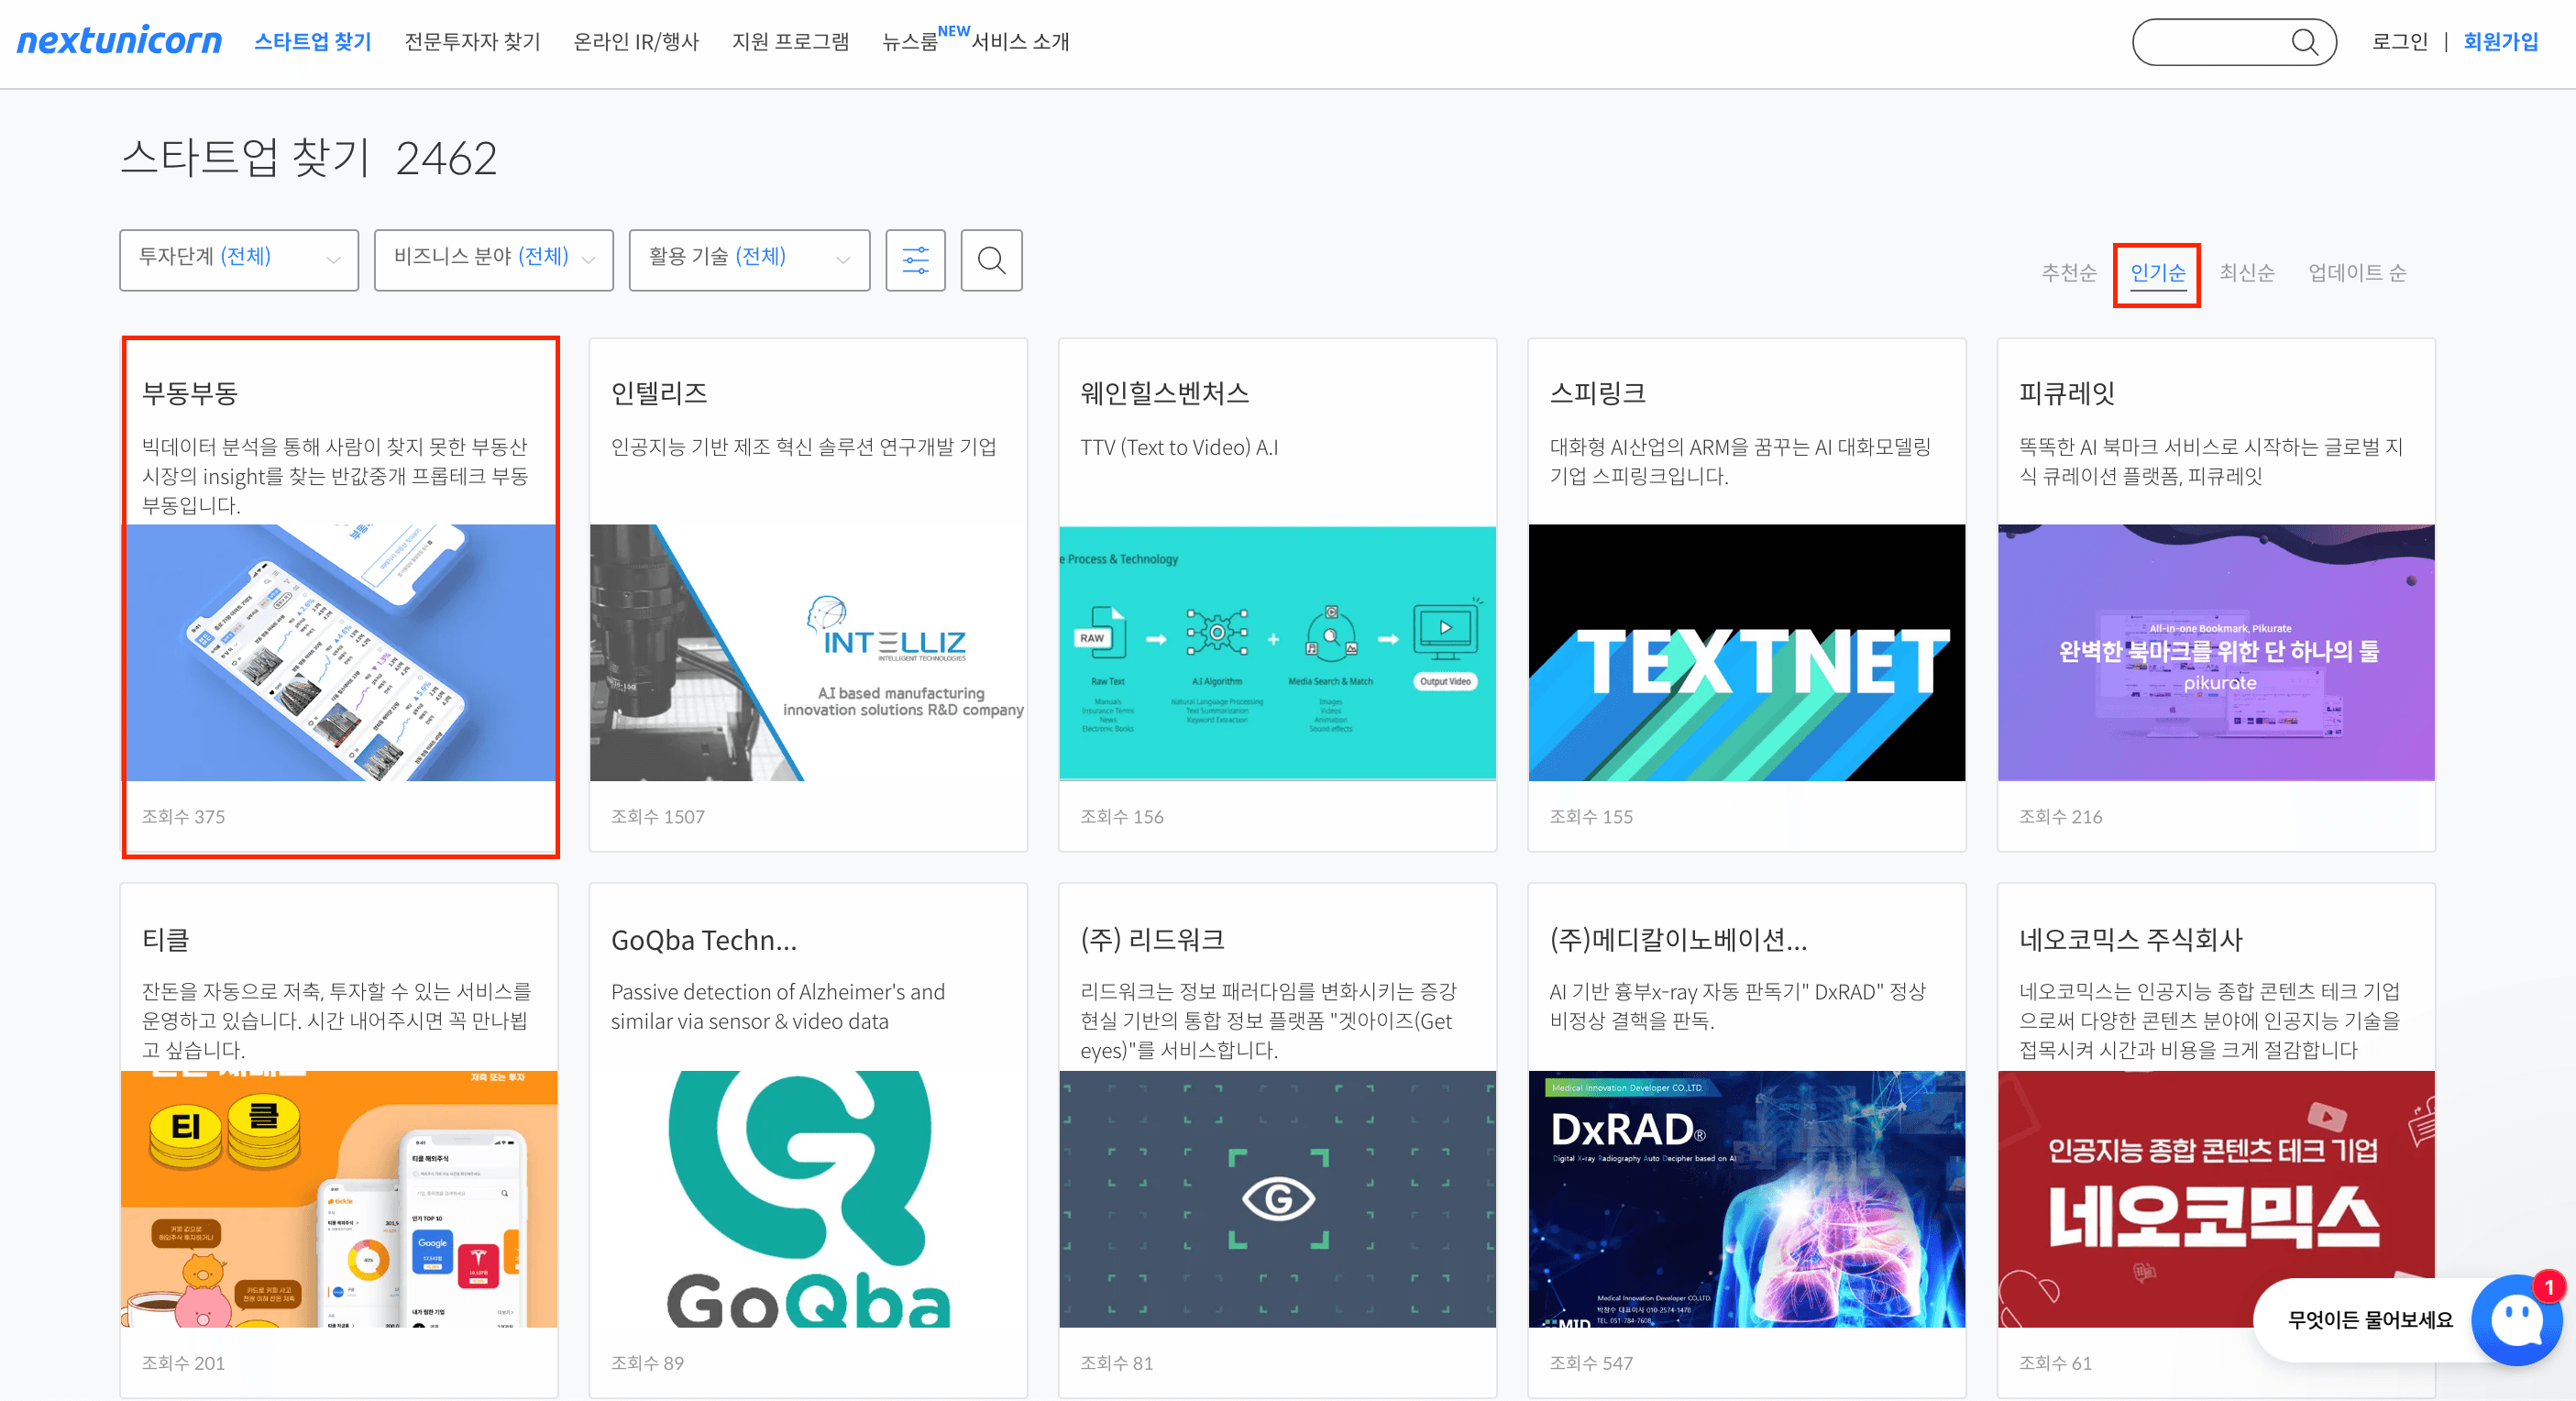
Task: Click INTELLIZ logo thumbnail
Action: coord(808,653)
